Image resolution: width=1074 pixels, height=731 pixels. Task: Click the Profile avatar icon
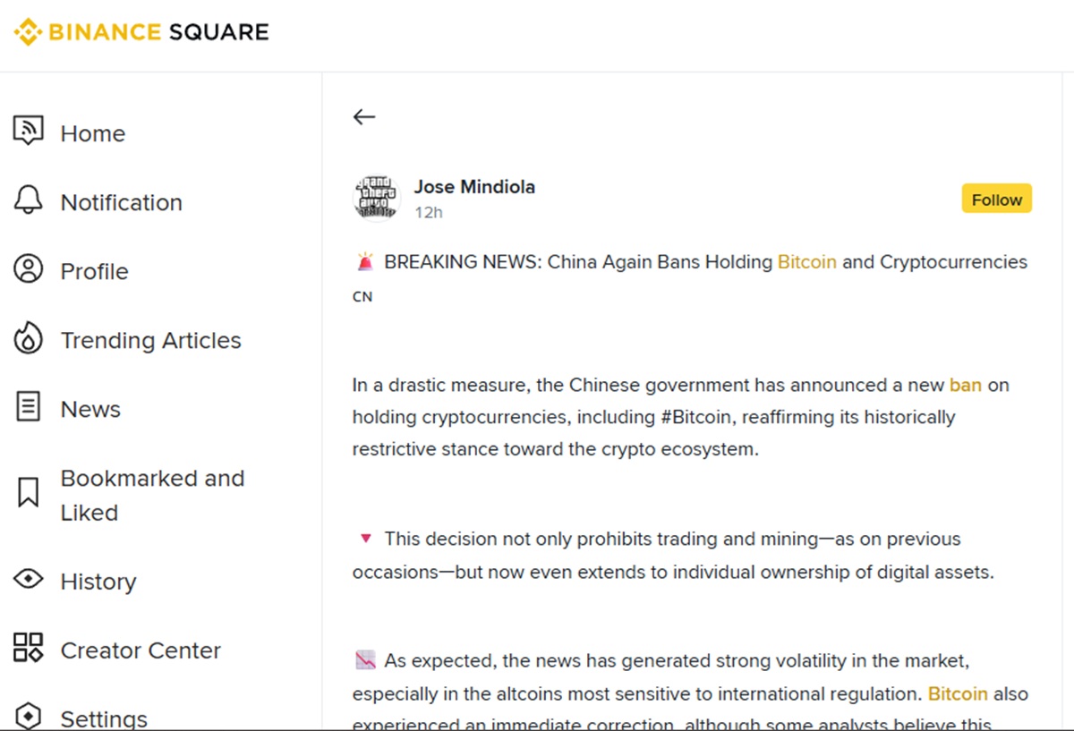29,268
